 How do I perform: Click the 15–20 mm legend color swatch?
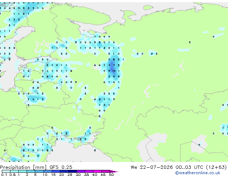click(56, 171)
